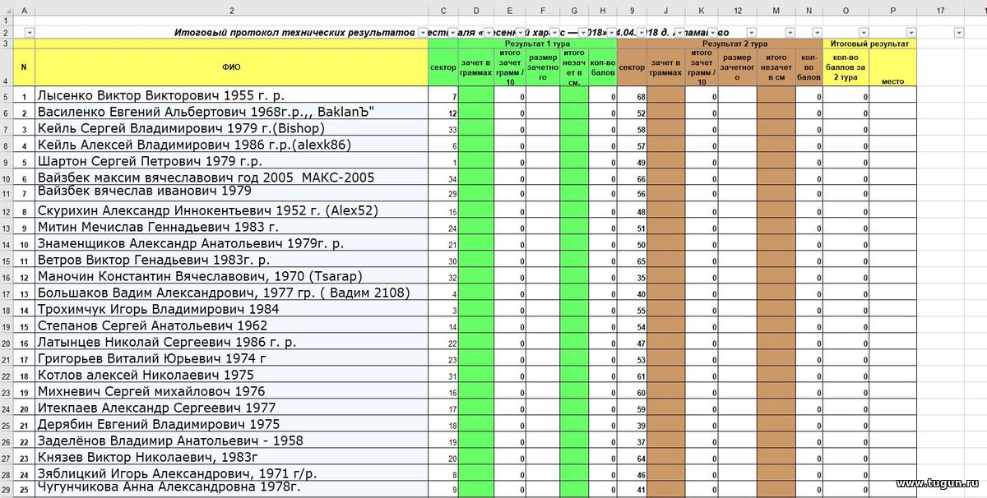This screenshot has width=987, height=498.
Task: Select the Ветров Виктор Генадьевич cell
Action: coord(232,261)
